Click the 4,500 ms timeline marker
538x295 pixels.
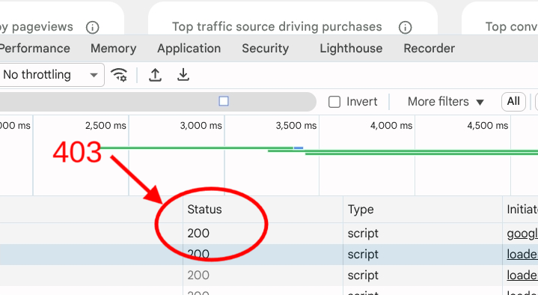488,126
